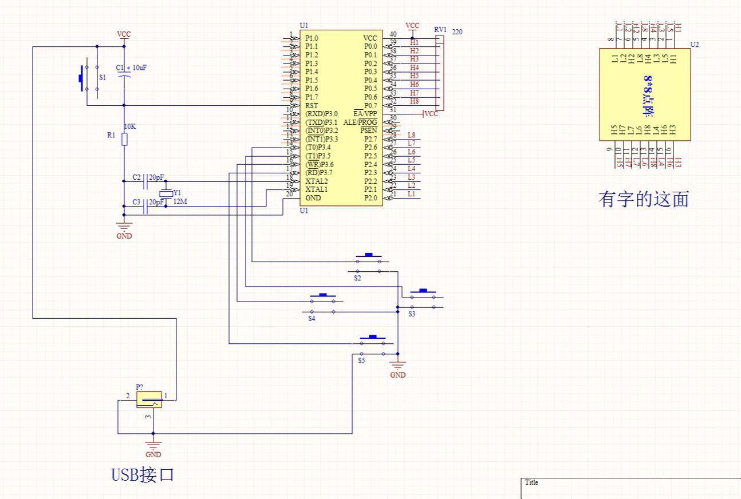Click the "ALE/PROG" pin label on U1
This screenshot has height=499, width=741.
360,122
